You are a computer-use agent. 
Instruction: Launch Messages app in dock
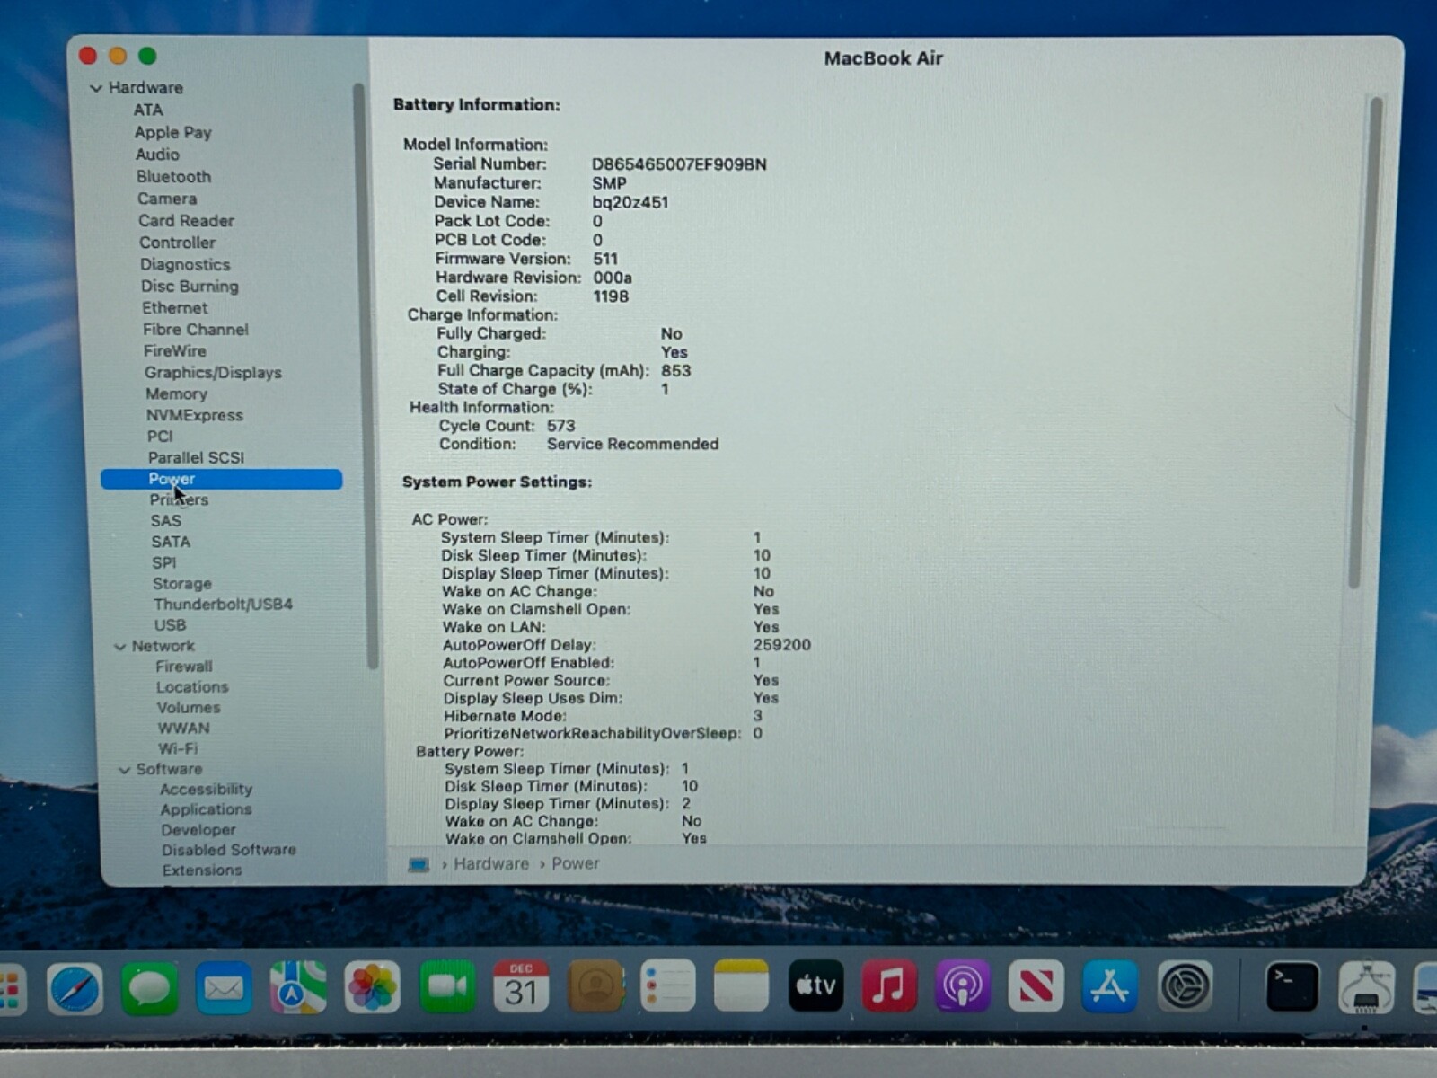tap(149, 988)
